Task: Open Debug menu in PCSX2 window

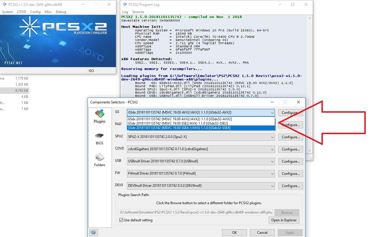Action: point(61,12)
